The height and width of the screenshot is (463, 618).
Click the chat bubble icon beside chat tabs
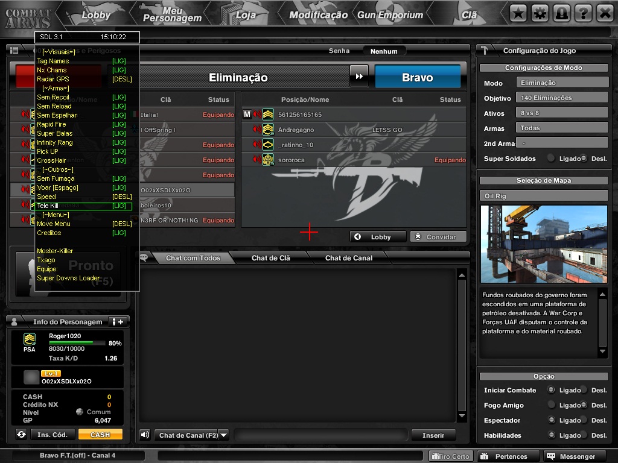tap(144, 257)
